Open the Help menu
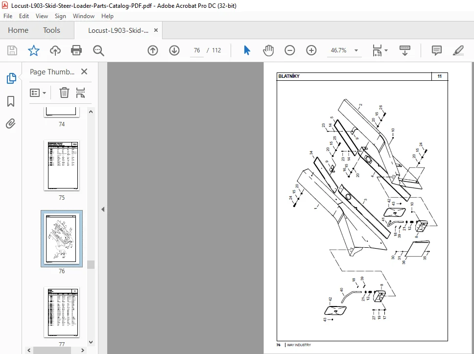Viewport: 474px width, 354px height. (x=107, y=16)
